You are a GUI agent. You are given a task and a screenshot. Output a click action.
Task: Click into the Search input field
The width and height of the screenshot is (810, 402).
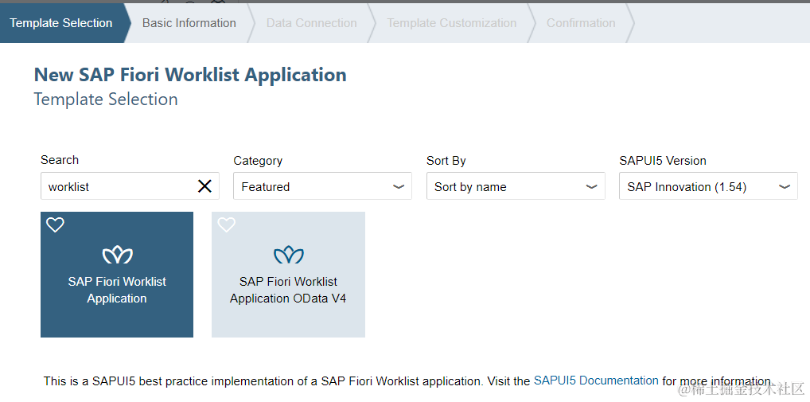click(115, 187)
